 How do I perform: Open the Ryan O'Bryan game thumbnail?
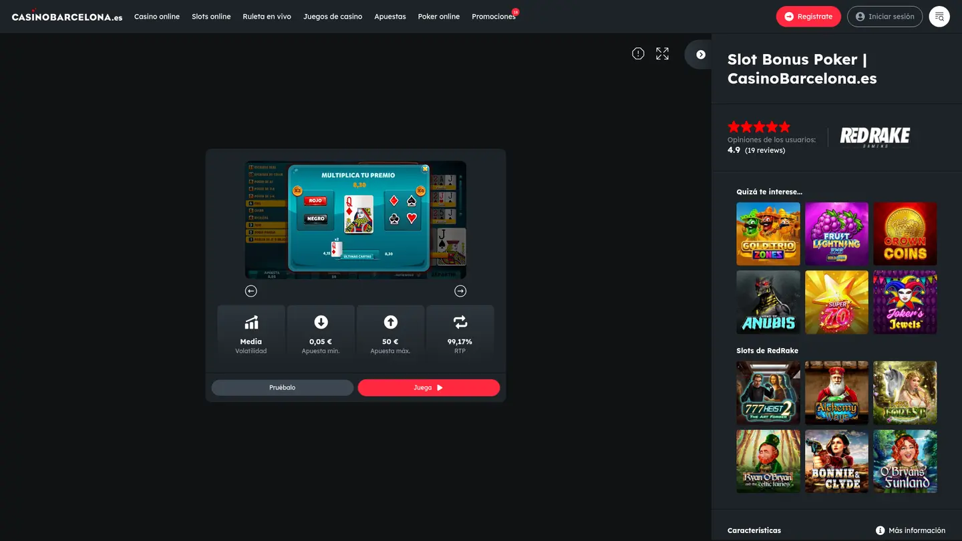[768, 461]
